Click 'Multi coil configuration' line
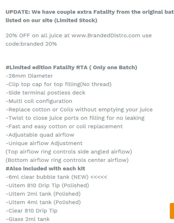 39,101
